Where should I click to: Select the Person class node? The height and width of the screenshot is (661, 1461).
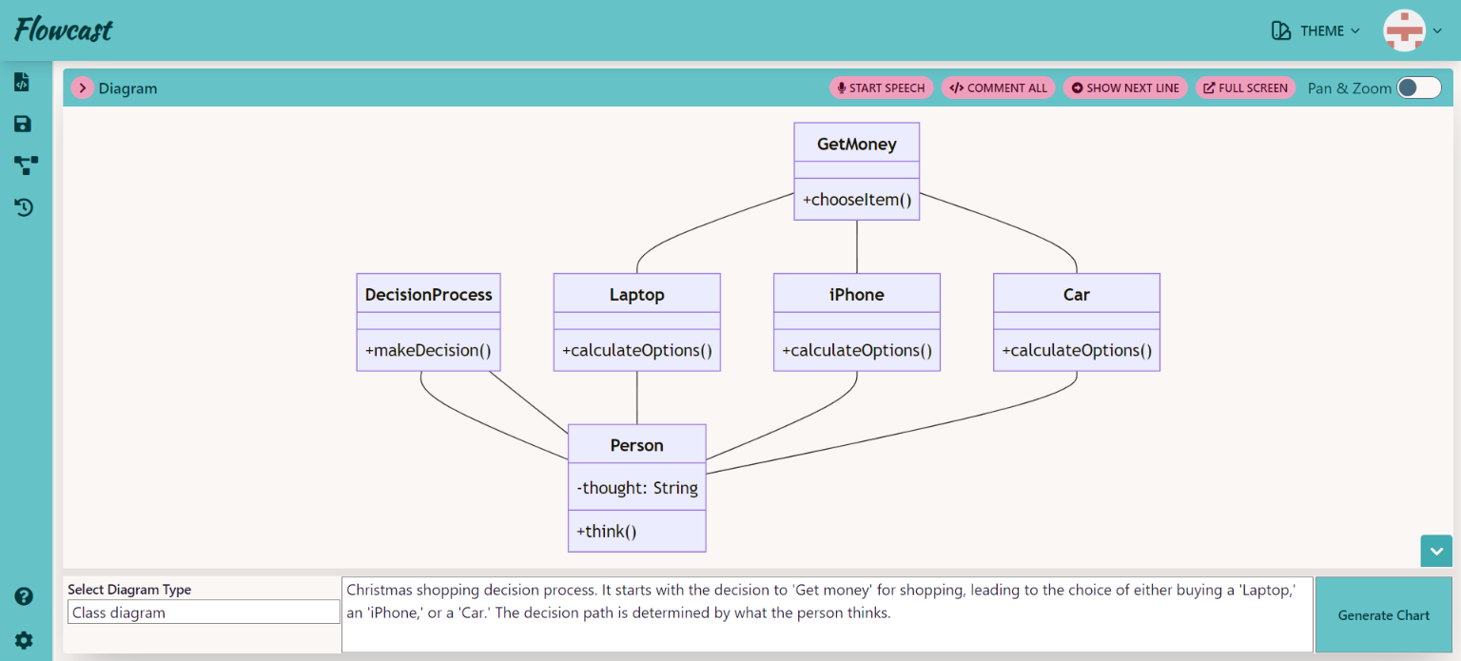[636, 445]
